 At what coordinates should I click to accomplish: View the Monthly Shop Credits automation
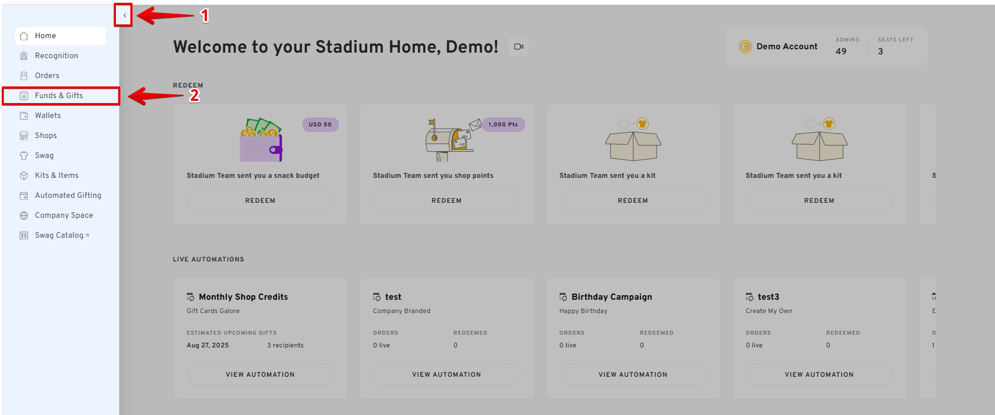(260, 375)
